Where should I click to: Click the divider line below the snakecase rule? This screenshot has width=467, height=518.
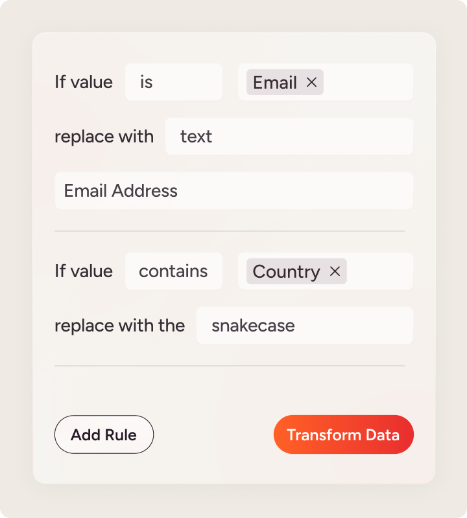[230, 366]
